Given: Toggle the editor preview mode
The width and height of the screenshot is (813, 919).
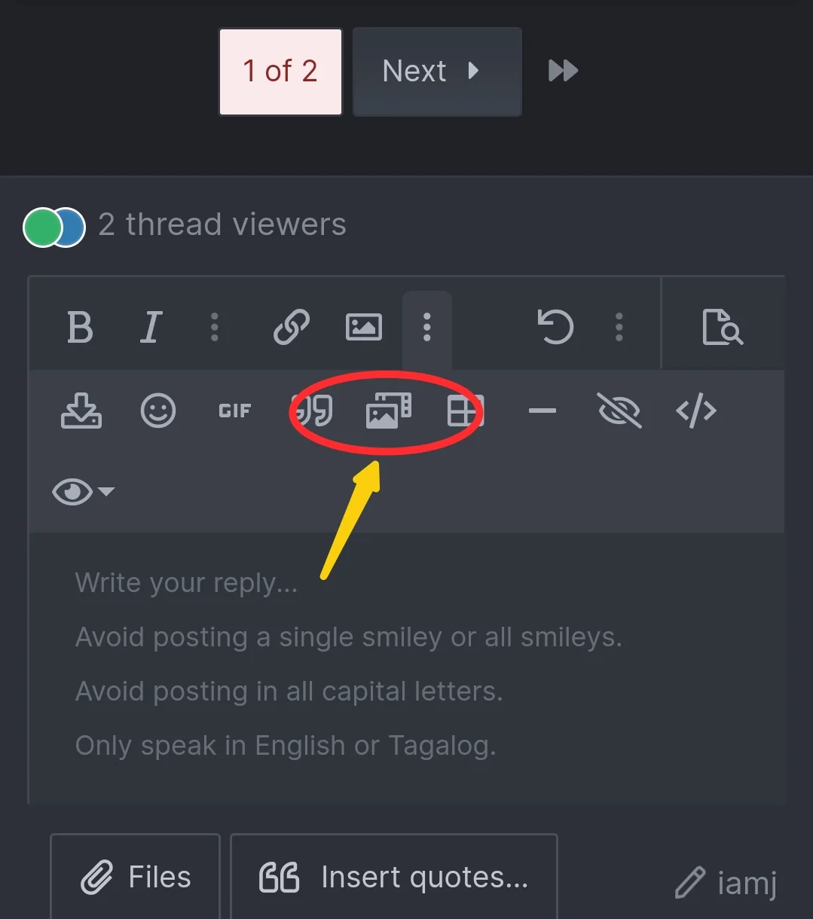Looking at the screenshot, I should 723,327.
